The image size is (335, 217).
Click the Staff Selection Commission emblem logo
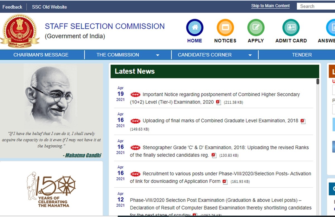click(20, 31)
